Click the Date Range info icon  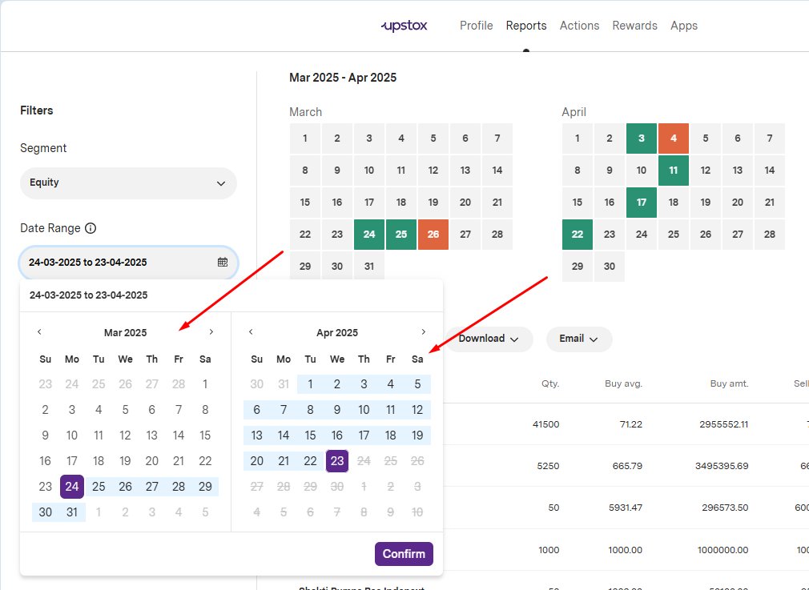91,228
